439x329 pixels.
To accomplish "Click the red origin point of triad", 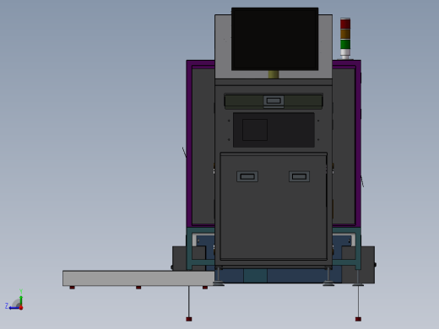I will pos(21,308).
